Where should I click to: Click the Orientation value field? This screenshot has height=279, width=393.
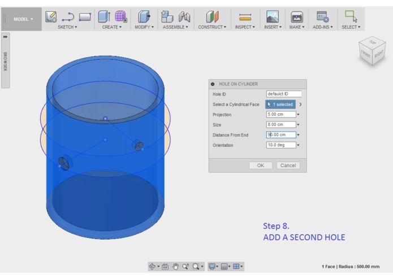[281, 145]
